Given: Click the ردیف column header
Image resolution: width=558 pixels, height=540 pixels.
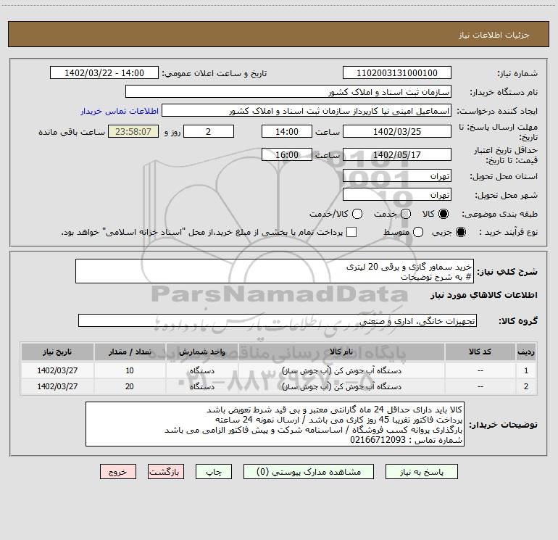Looking at the screenshot, I should 525,352.
